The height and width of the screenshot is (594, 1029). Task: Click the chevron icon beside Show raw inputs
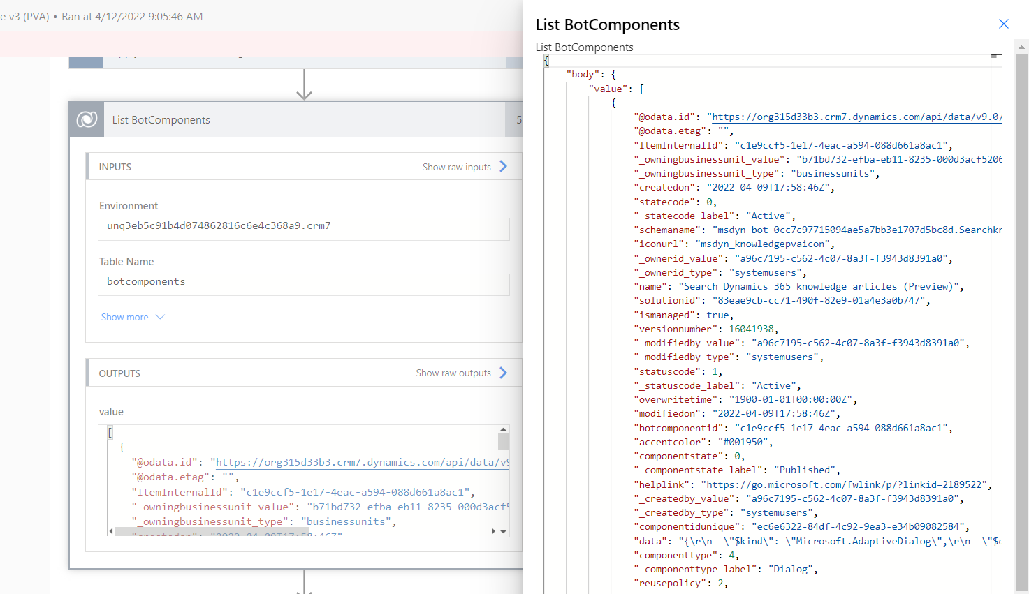tap(502, 166)
